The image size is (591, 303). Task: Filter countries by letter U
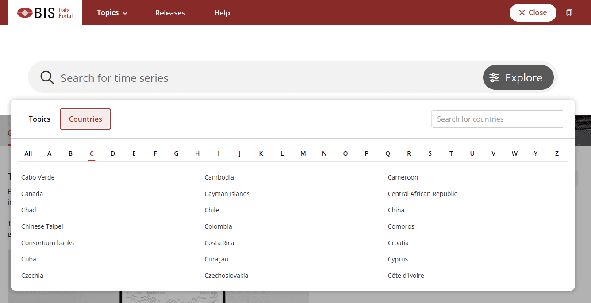coord(472,153)
